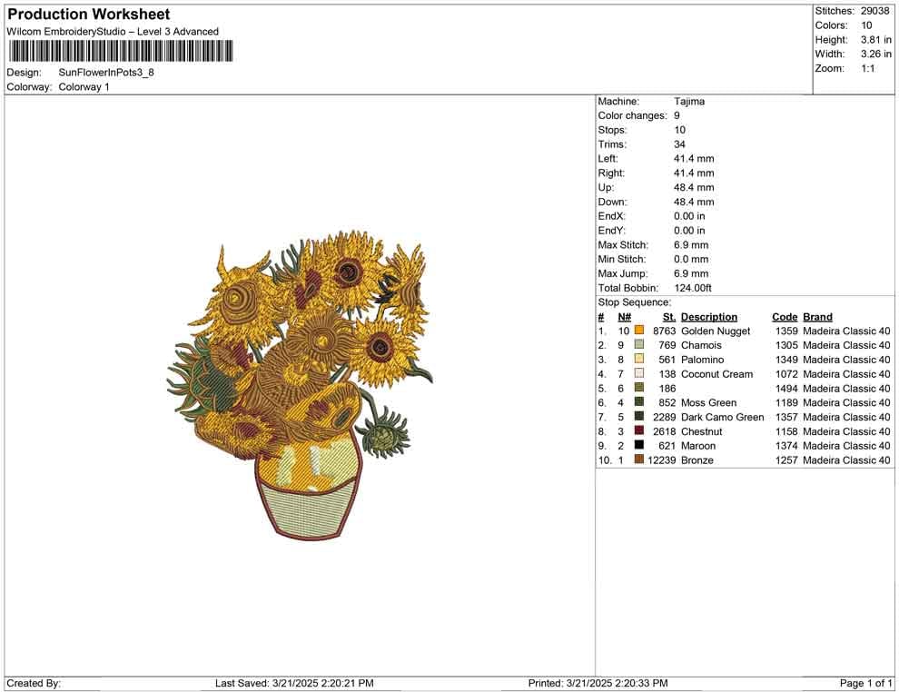Viewport: 899px width, 692px height.
Task: Click the barcode under the worksheet title
Action: tap(121, 51)
